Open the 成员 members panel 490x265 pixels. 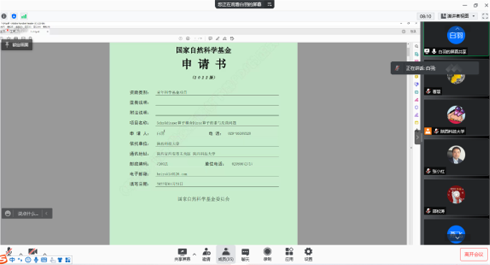click(226, 253)
